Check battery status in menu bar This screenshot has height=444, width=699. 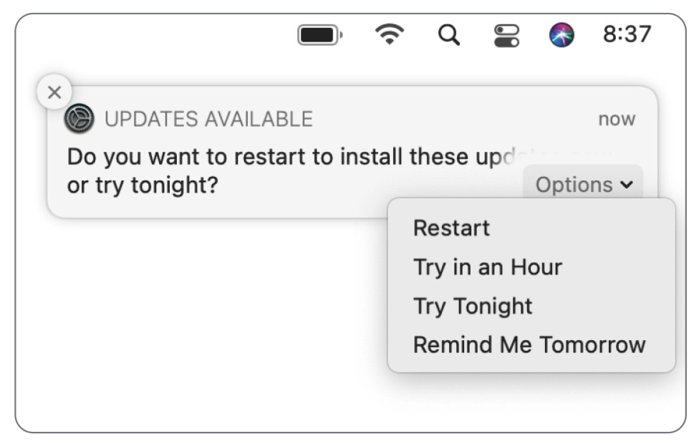pyautogui.click(x=320, y=35)
